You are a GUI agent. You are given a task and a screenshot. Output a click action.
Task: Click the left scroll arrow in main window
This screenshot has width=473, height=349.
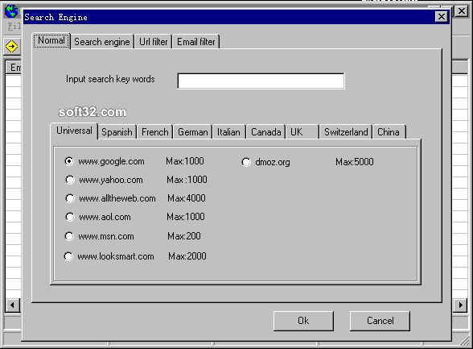[x=12, y=305]
